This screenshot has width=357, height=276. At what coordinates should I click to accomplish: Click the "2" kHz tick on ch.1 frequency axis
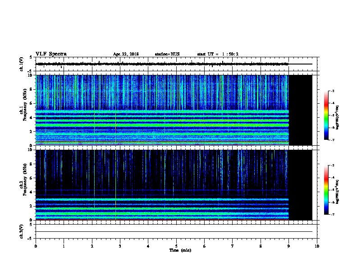32,132
